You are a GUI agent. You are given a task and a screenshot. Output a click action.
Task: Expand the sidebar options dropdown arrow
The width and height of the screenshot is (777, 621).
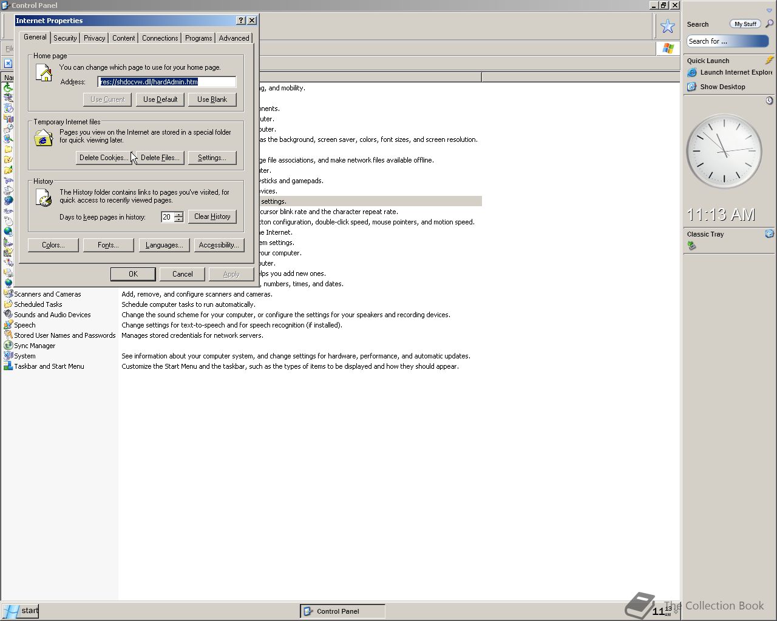[769, 10]
